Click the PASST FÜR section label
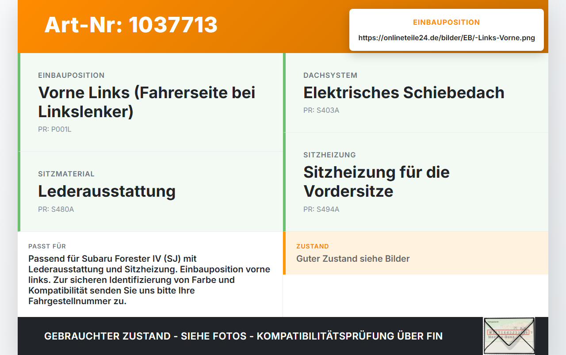Image resolution: width=566 pixels, height=355 pixels. pos(47,246)
